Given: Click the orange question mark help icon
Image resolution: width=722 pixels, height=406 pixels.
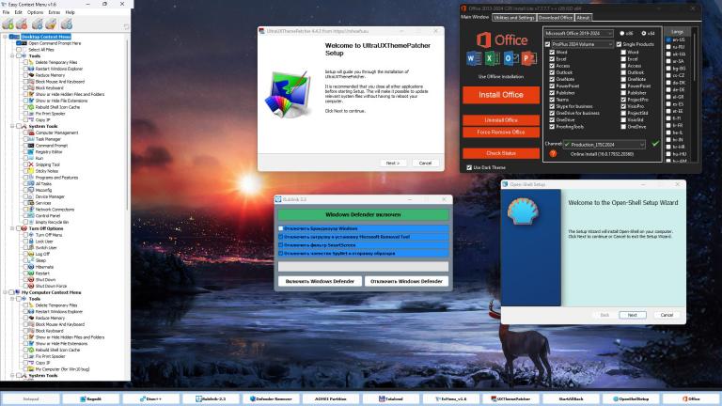Looking at the screenshot, I should [553, 154].
